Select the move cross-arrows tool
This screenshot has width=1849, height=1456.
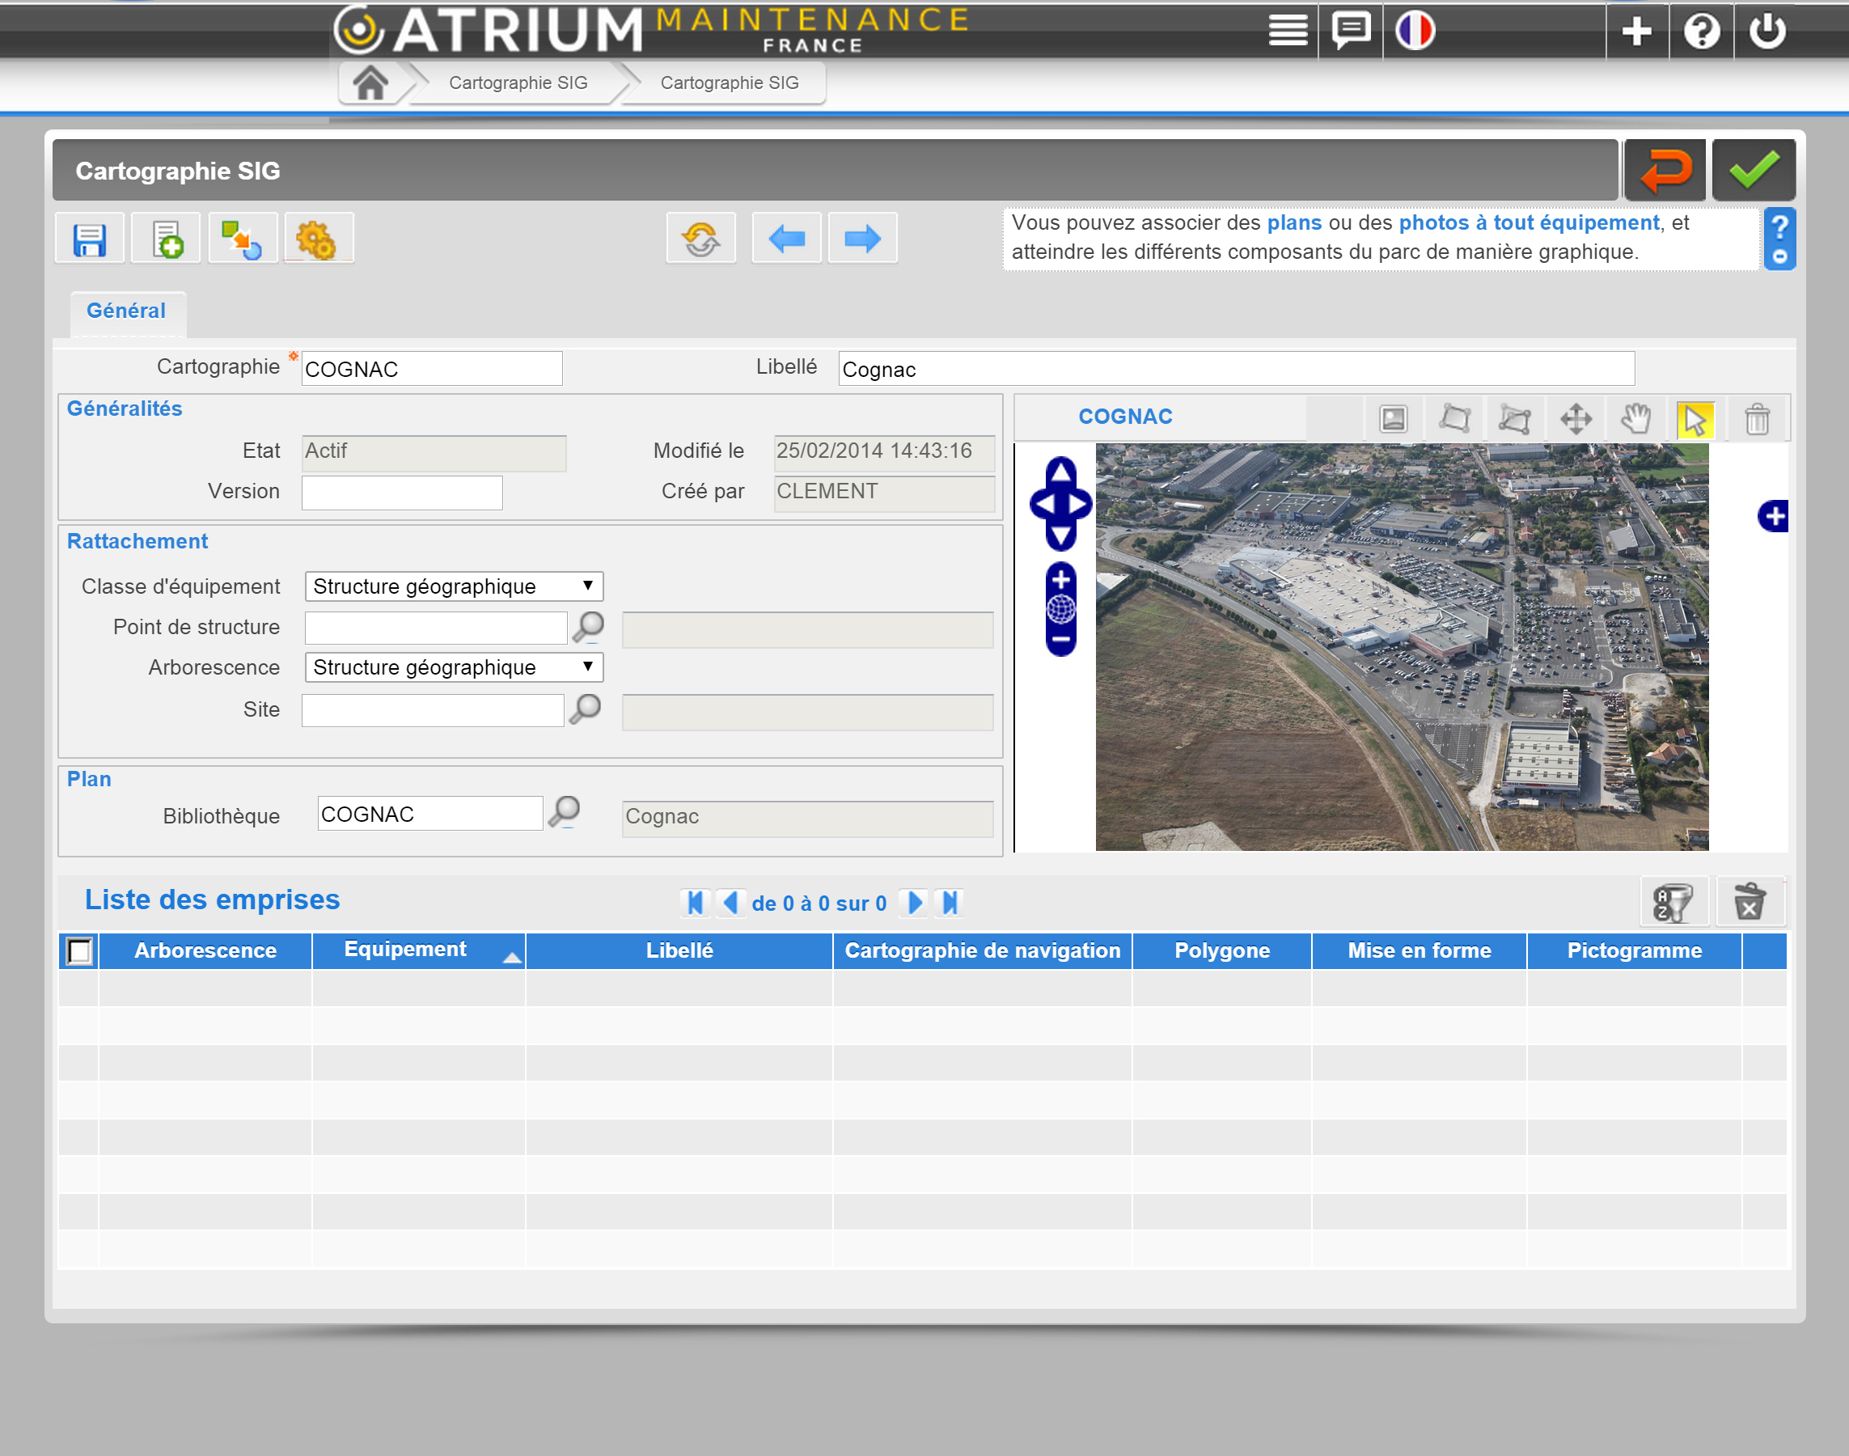pyautogui.click(x=1576, y=418)
